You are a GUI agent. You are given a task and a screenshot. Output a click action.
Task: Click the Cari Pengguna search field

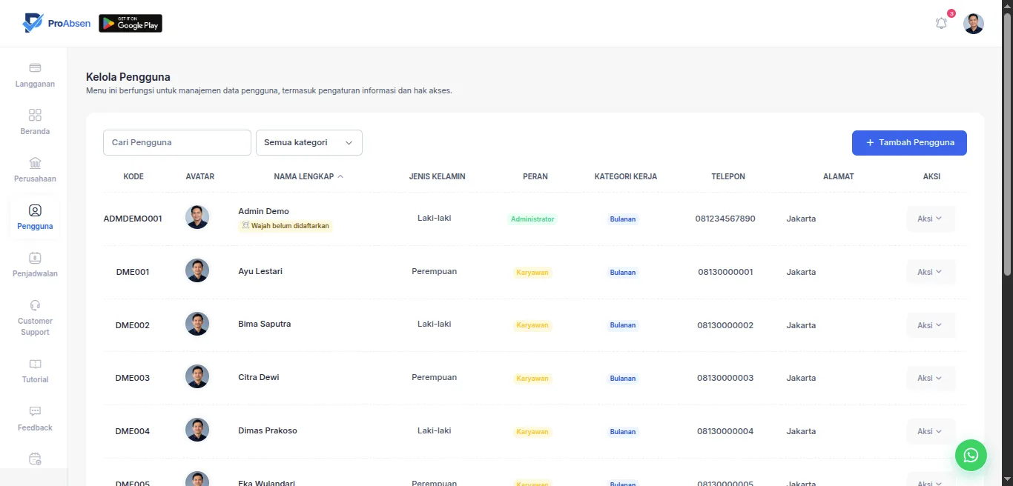tap(177, 143)
